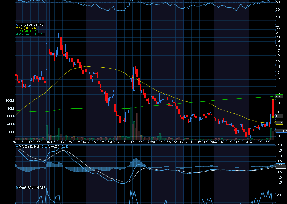287x204 pixels.
Task: Click the MACD(12,26,9) line icon
Action: pyautogui.click(x=18, y=147)
